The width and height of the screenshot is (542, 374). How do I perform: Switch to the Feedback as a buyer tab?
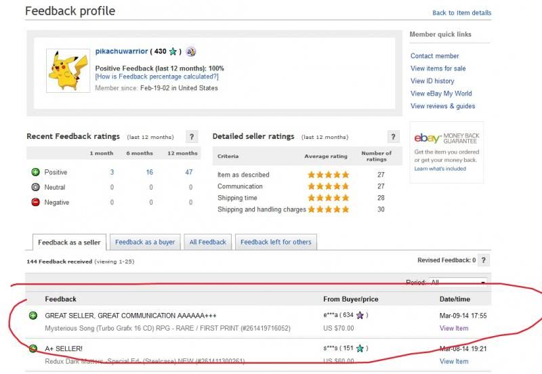(145, 242)
